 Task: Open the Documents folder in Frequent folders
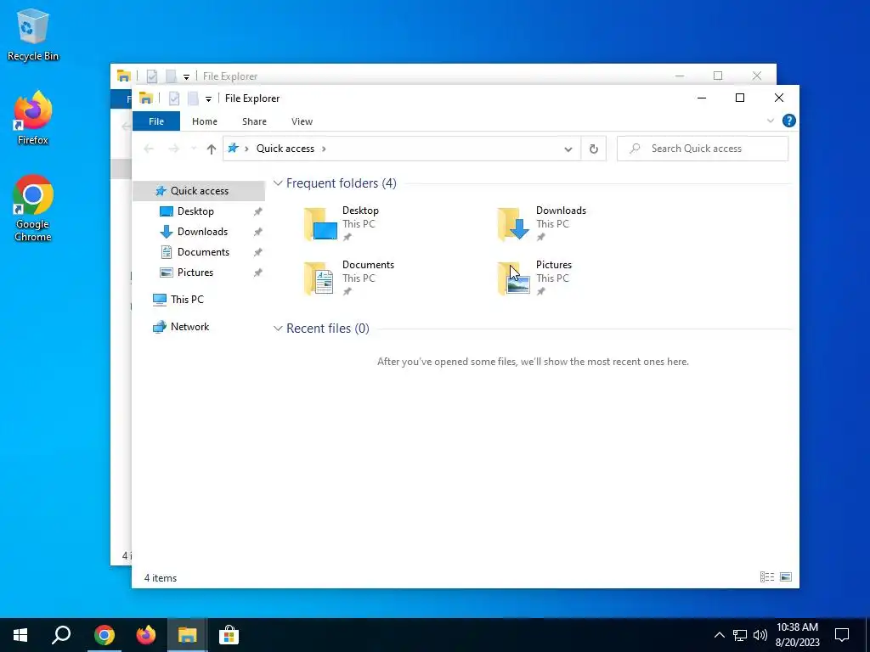[349, 278]
